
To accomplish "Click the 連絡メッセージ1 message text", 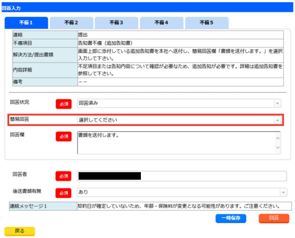I will click(178, 206).
